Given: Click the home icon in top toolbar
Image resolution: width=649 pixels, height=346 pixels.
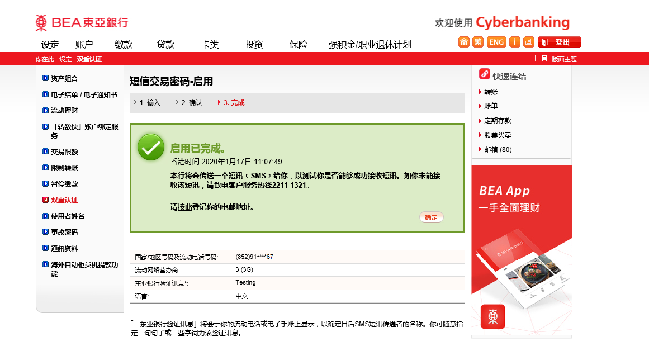Looking at the screenshot, I should tap(463, 42).
